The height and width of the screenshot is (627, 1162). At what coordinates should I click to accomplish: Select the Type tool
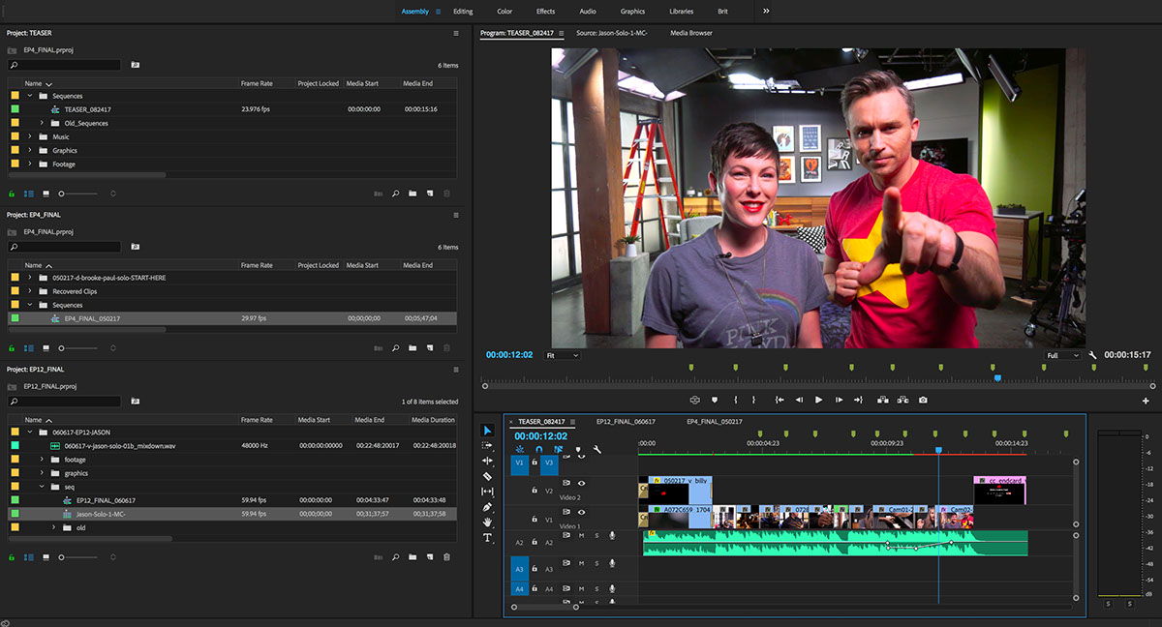click(488, 537)
